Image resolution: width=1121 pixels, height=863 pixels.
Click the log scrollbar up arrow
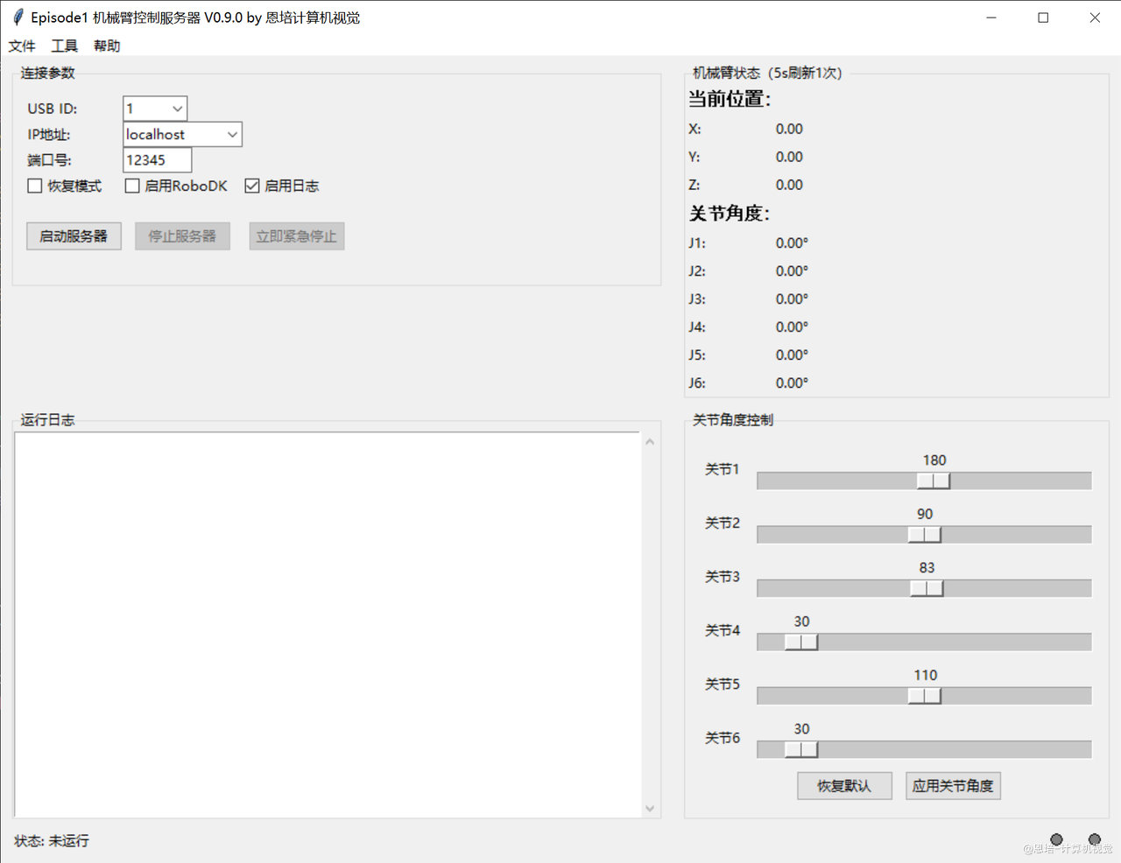coord(650,441)
